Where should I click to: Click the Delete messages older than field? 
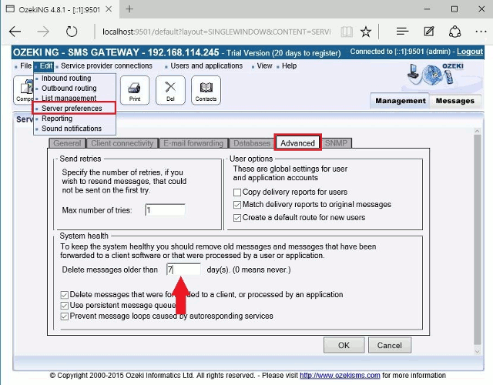coord(183,269)
